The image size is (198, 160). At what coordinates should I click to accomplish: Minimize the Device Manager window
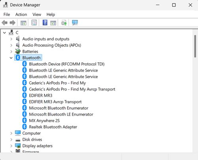pos(158,5)
